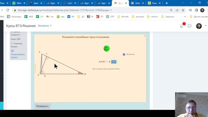Open media control icon in Chrome toolbar

point(190,10)
